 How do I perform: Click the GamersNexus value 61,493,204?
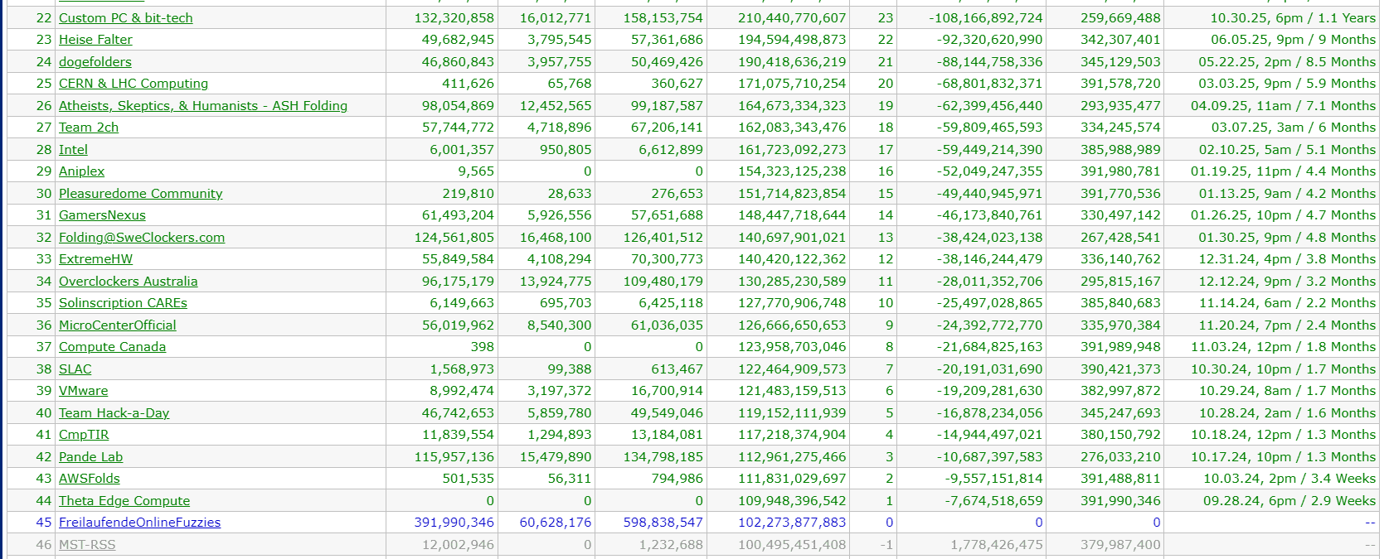tap(458, 215)
